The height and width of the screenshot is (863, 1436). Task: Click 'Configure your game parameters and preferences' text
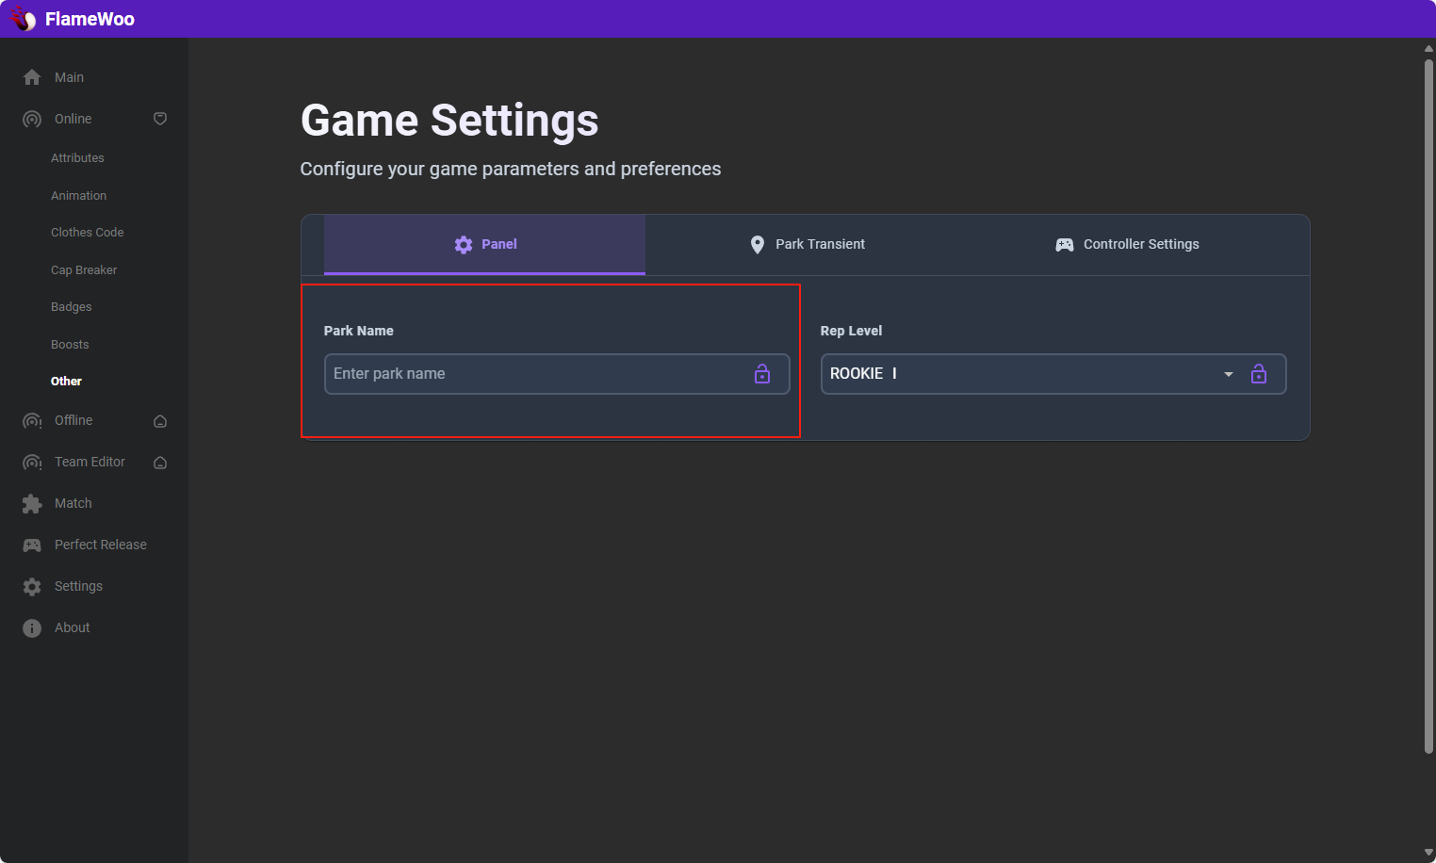(511, 169)
